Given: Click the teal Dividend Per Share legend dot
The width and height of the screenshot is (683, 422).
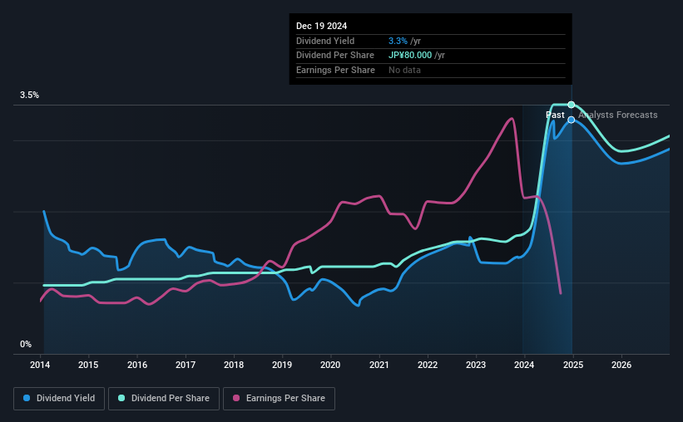Looking at the screenshot, I should [121, 398].
